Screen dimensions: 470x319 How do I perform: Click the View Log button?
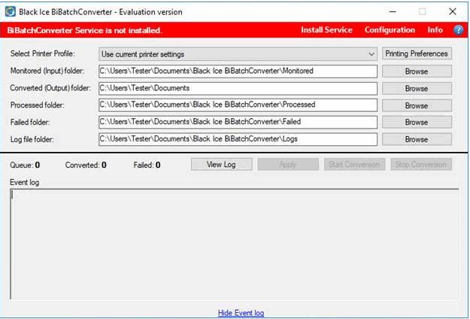222,164
